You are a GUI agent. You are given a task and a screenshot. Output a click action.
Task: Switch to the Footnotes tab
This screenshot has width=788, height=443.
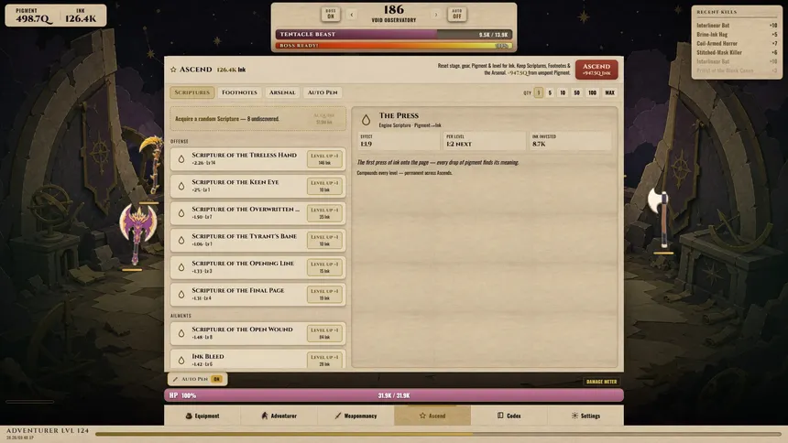(x=239, y=92)
